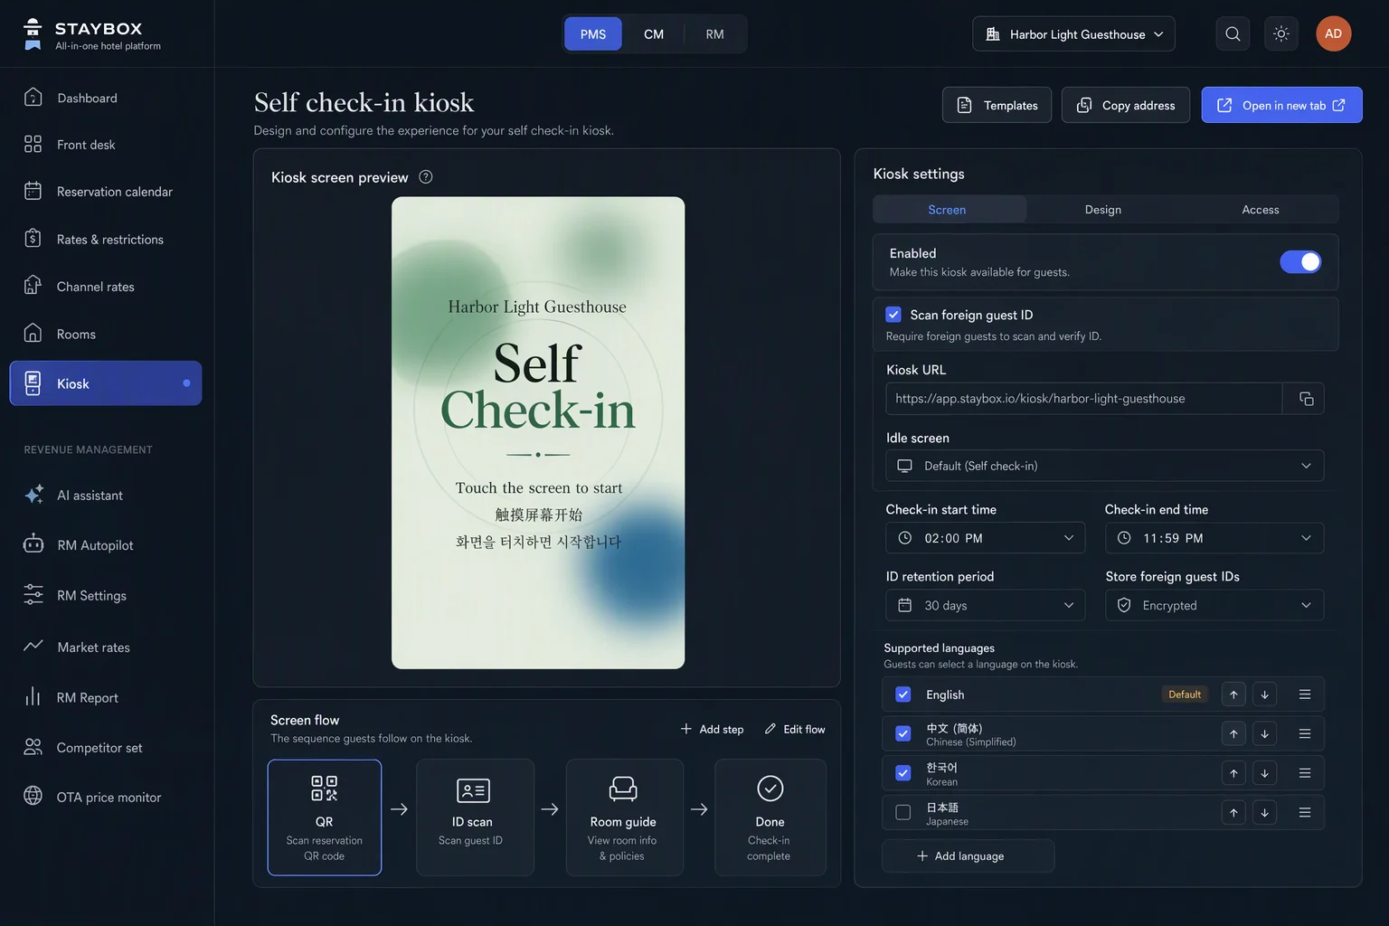The image size is (1389, 926).
Task: Click the kiosk screen preview image
Action: coord(538,432)
